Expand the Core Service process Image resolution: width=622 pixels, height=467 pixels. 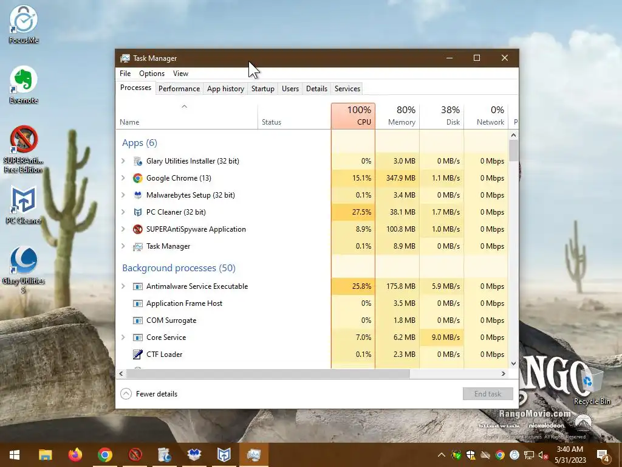123,337
